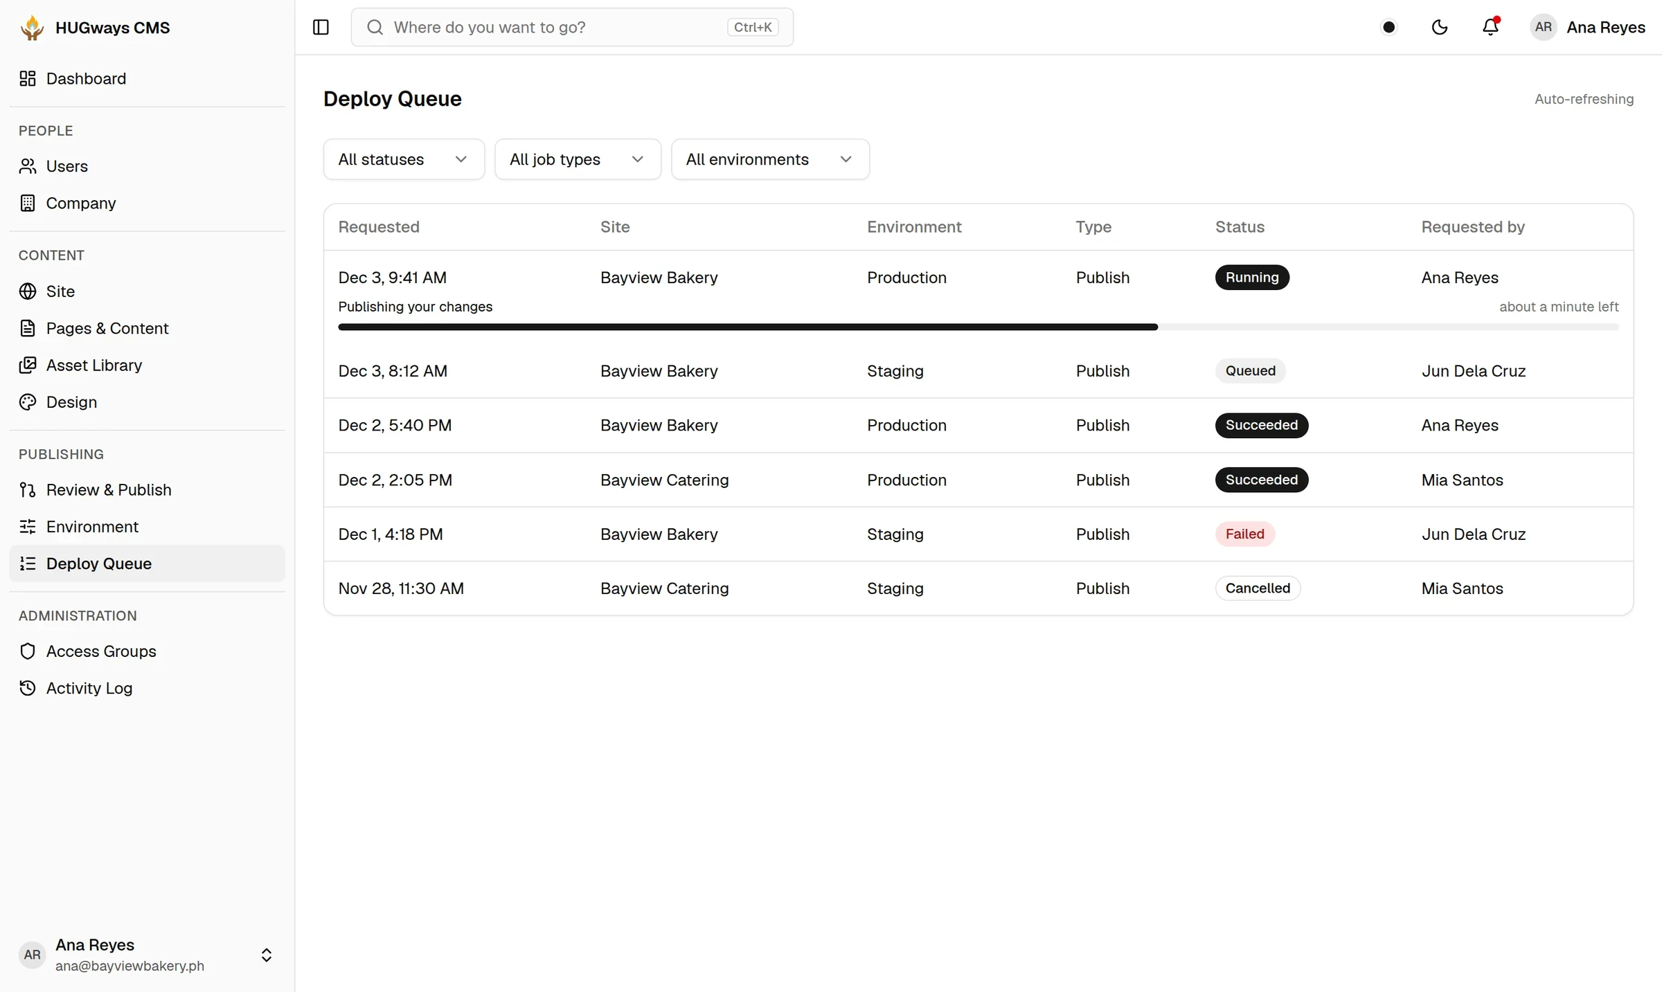Click the Access Groups shield icon
Image resolution: width=1662 pixels, height=992 pixels.
pos(28,651)
